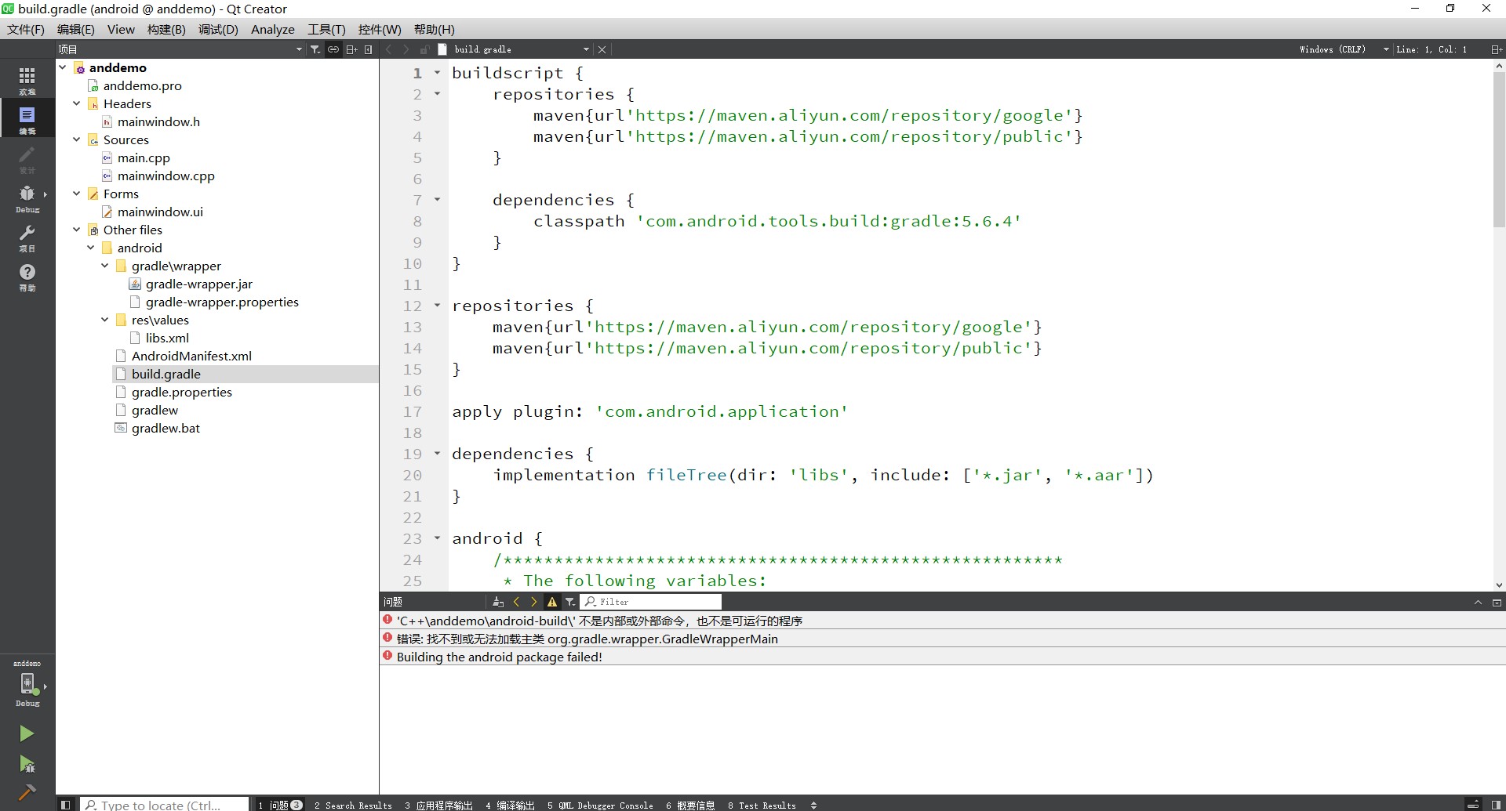This screenshot has height=811, width=1506.
Task: Switch to 3 应用程序输出 tab
Action: coord(439,805)
